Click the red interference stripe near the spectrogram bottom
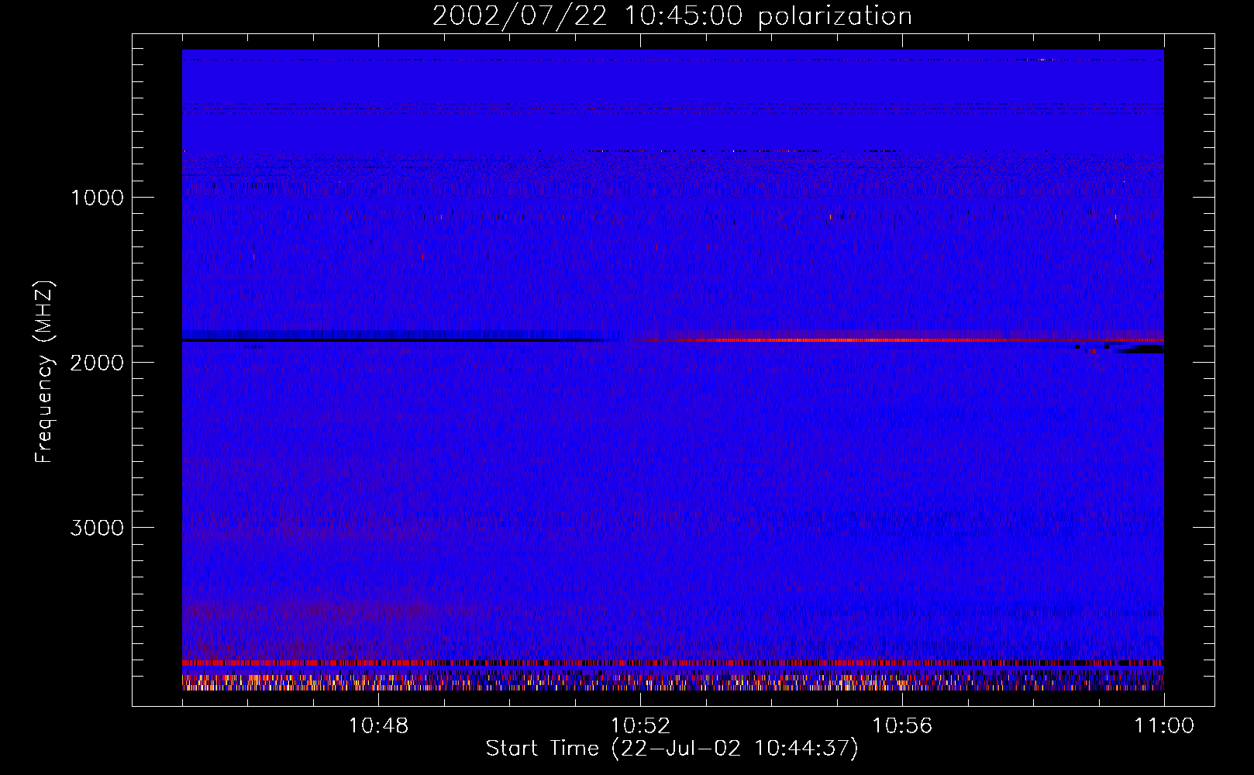 673,663
